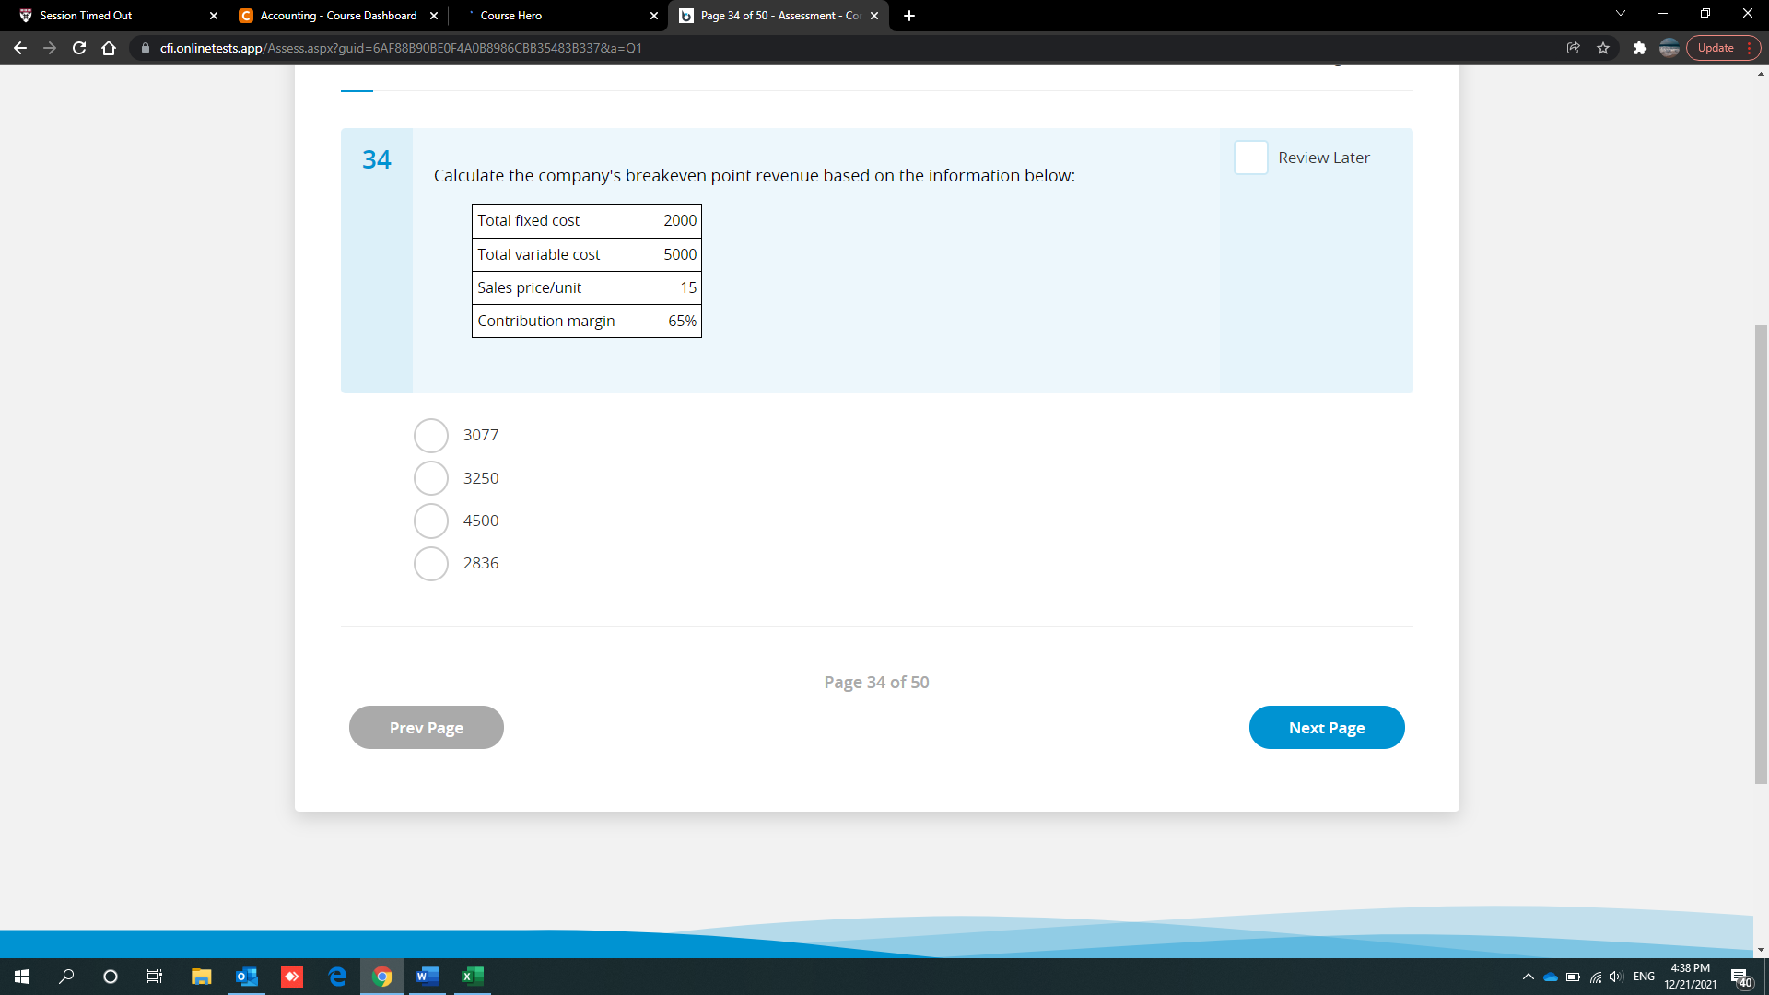Screen dimensions: 1769x995
Task: Open Outlook from the taskbar
Action: pos(246,977)
